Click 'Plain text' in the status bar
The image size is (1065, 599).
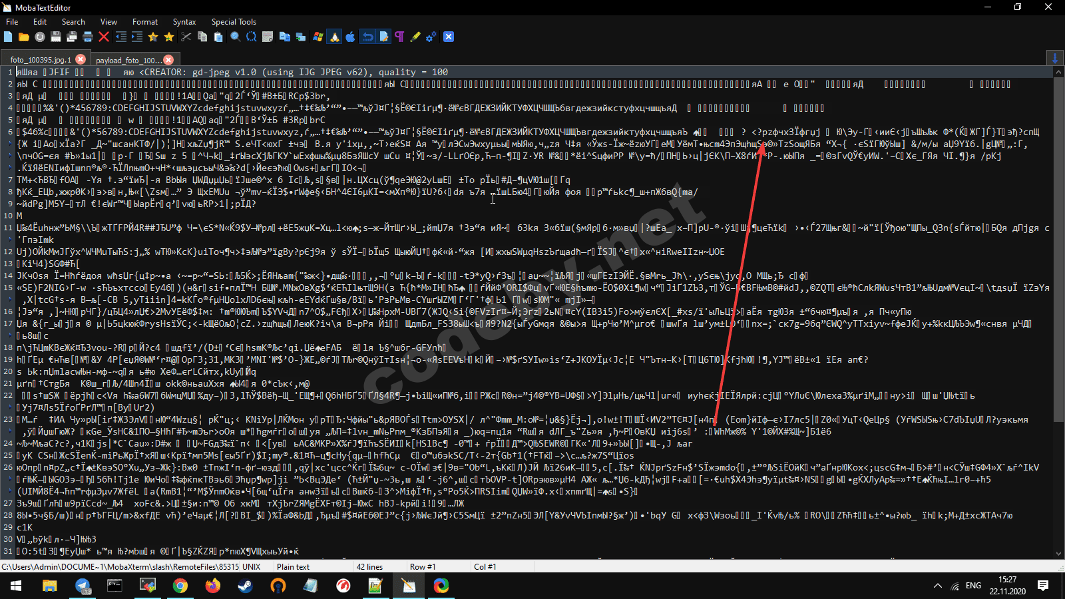coord(293,567)
